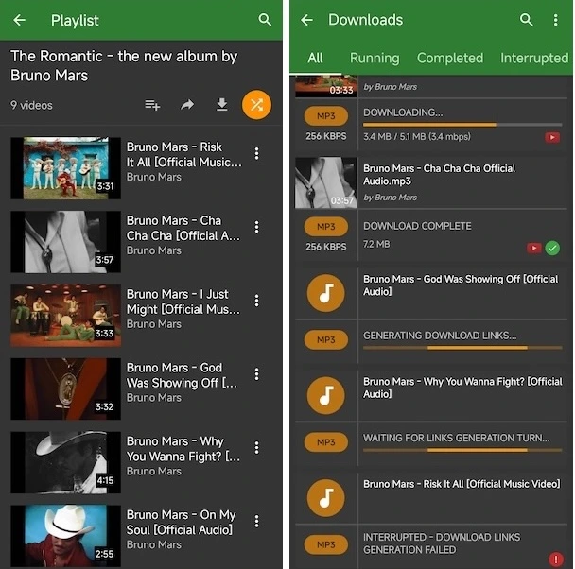Switch to the Interrupted tab
The height and width of the screenshot is (569, 575).
tap(534, 58)
